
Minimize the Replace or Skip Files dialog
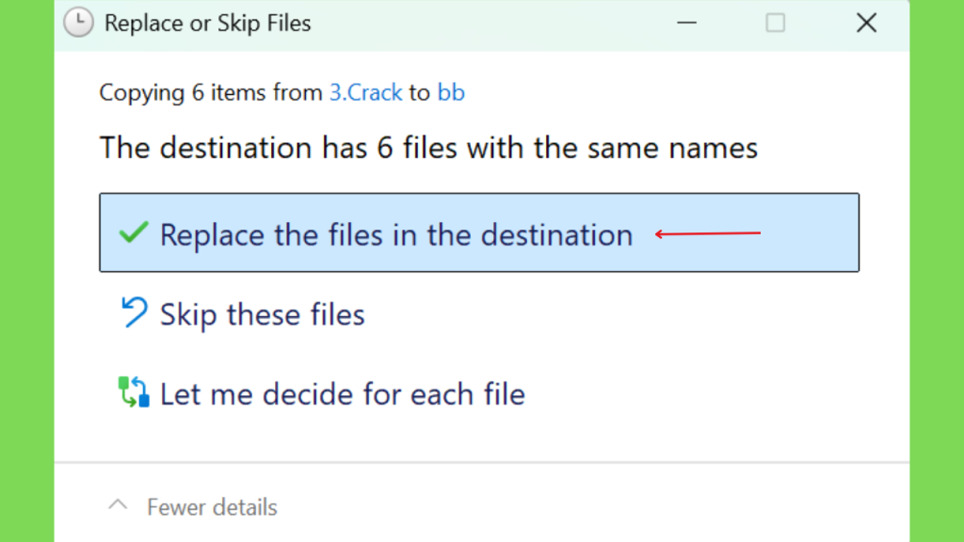686,24
